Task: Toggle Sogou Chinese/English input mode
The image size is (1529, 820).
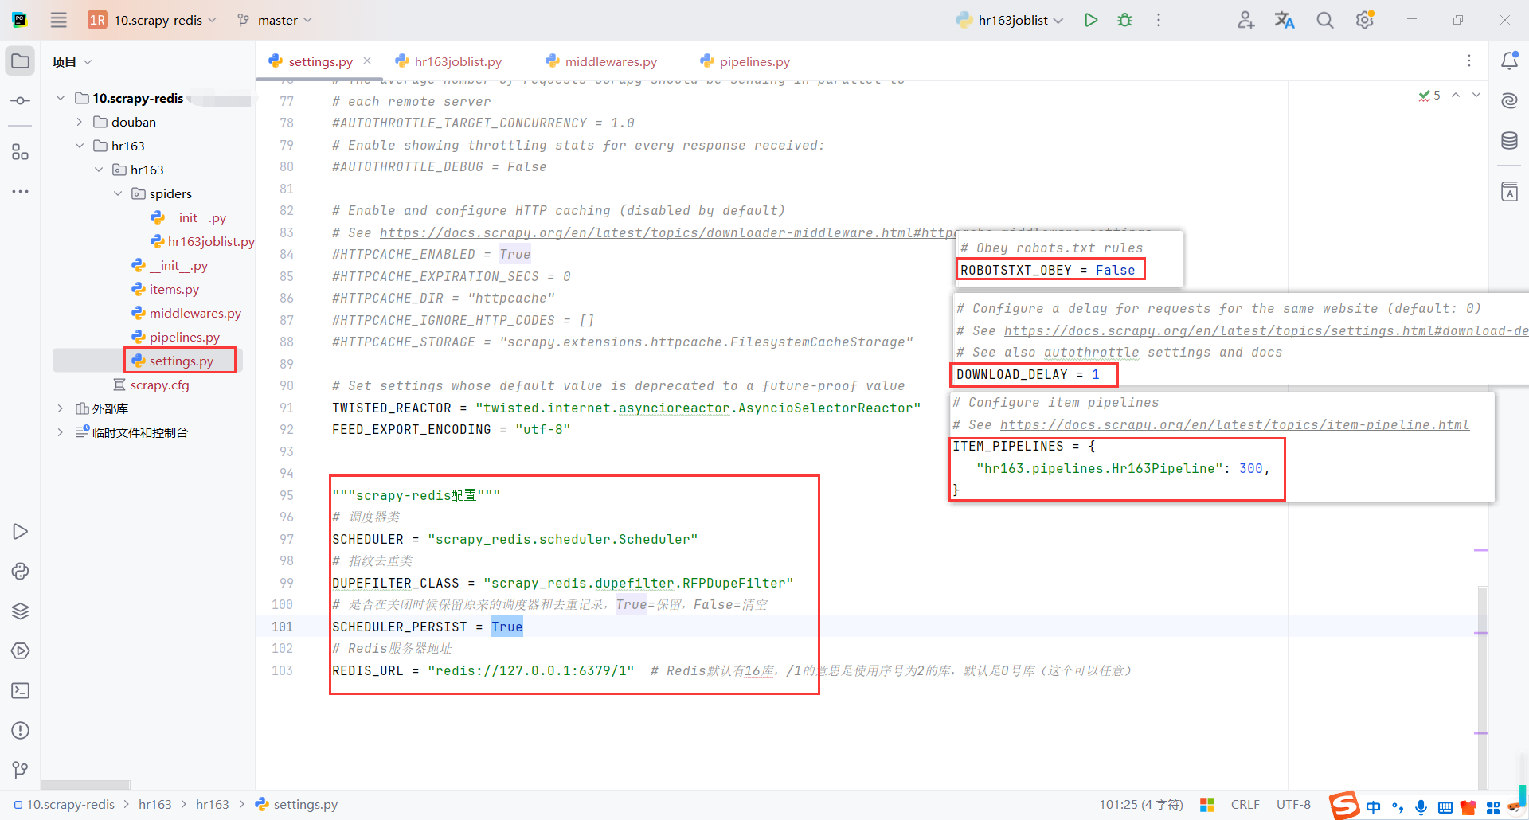Action: pyautogui.click(x=1374, y=807)
